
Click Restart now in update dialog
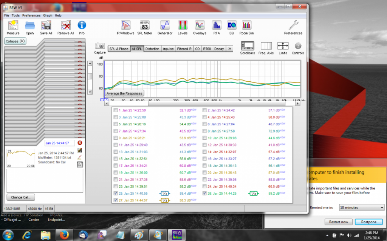(338, 222)
